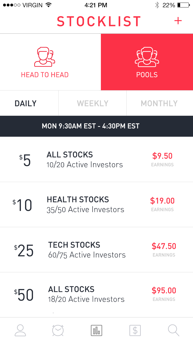Tap the battery indicator in status bar

pyautogui.click(x=183, y=5)
